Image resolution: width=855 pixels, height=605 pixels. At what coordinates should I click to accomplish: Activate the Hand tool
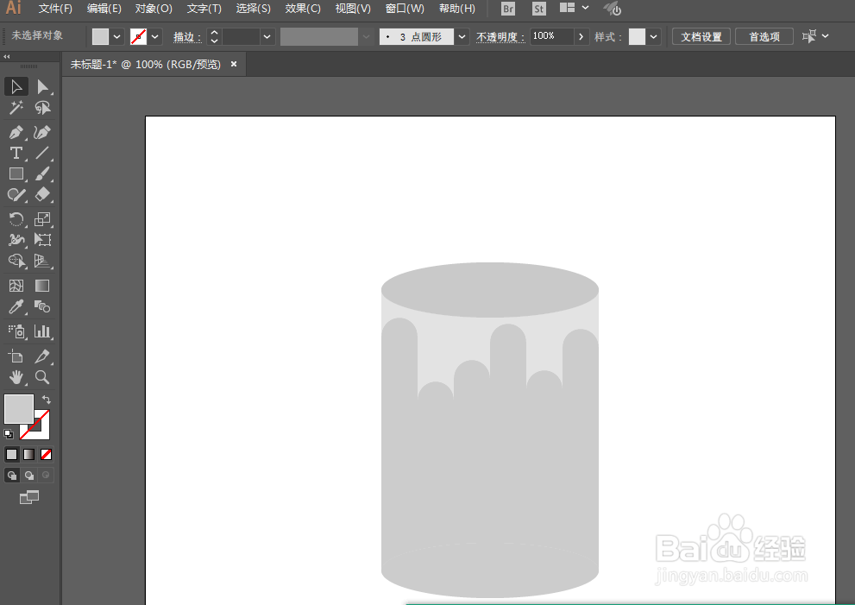coord(16,377)
